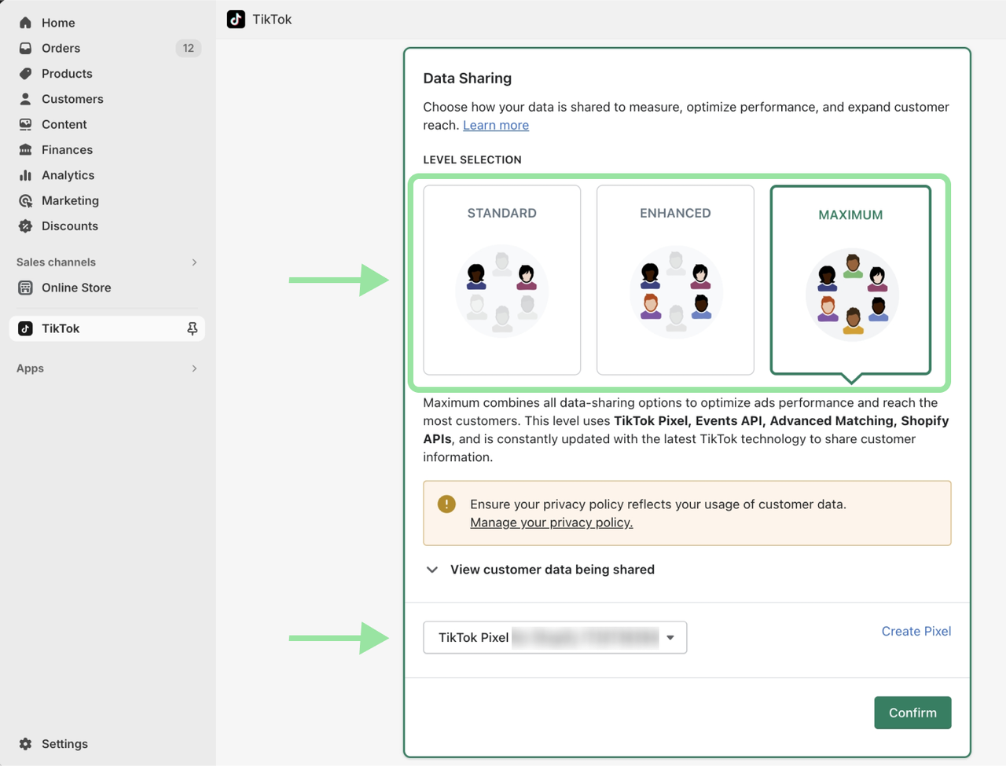1006x766 pixels.
Task: Select the MAXIMUM data sharing level
Action: (850, 280)
